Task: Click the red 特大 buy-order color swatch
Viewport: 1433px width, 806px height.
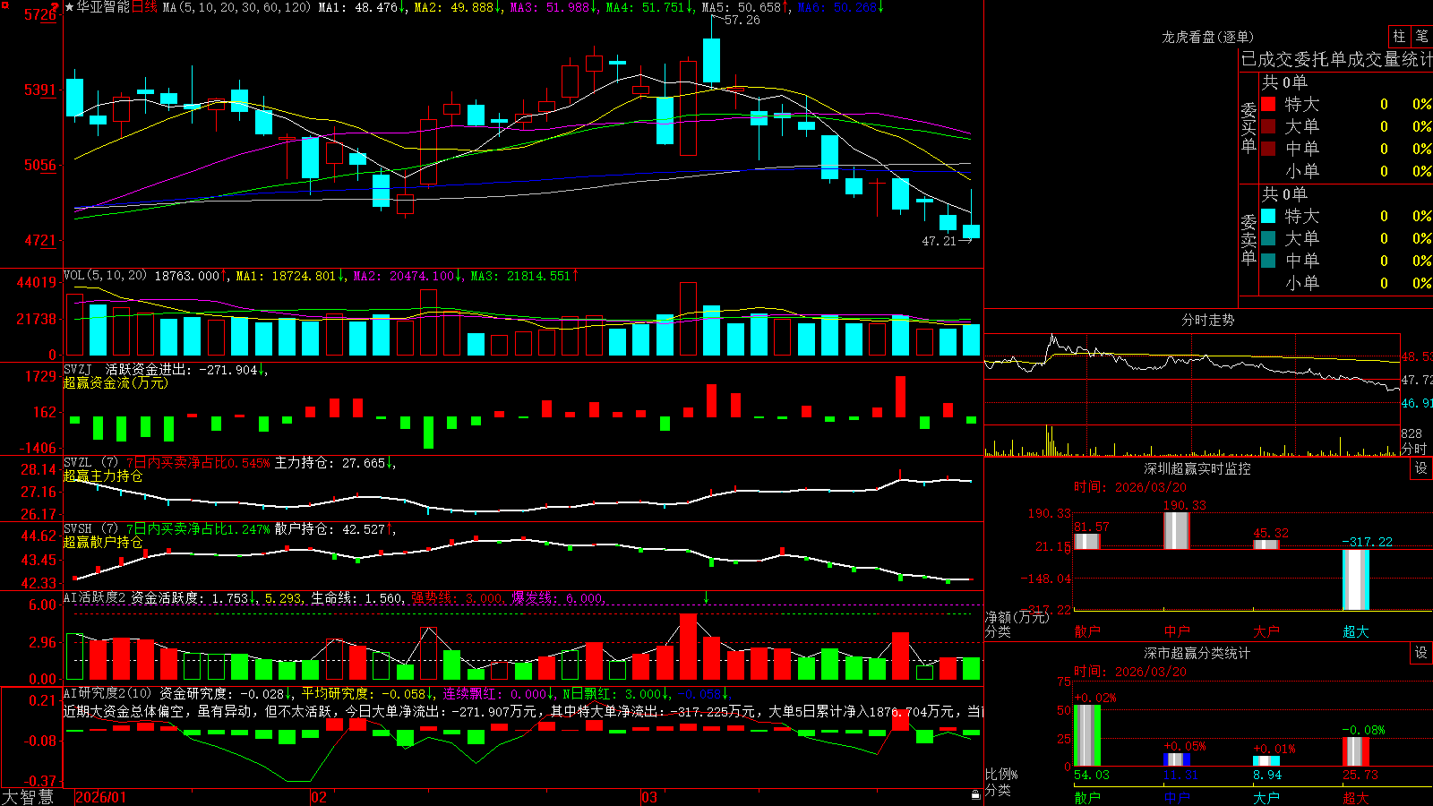Action: (1268, 104)
